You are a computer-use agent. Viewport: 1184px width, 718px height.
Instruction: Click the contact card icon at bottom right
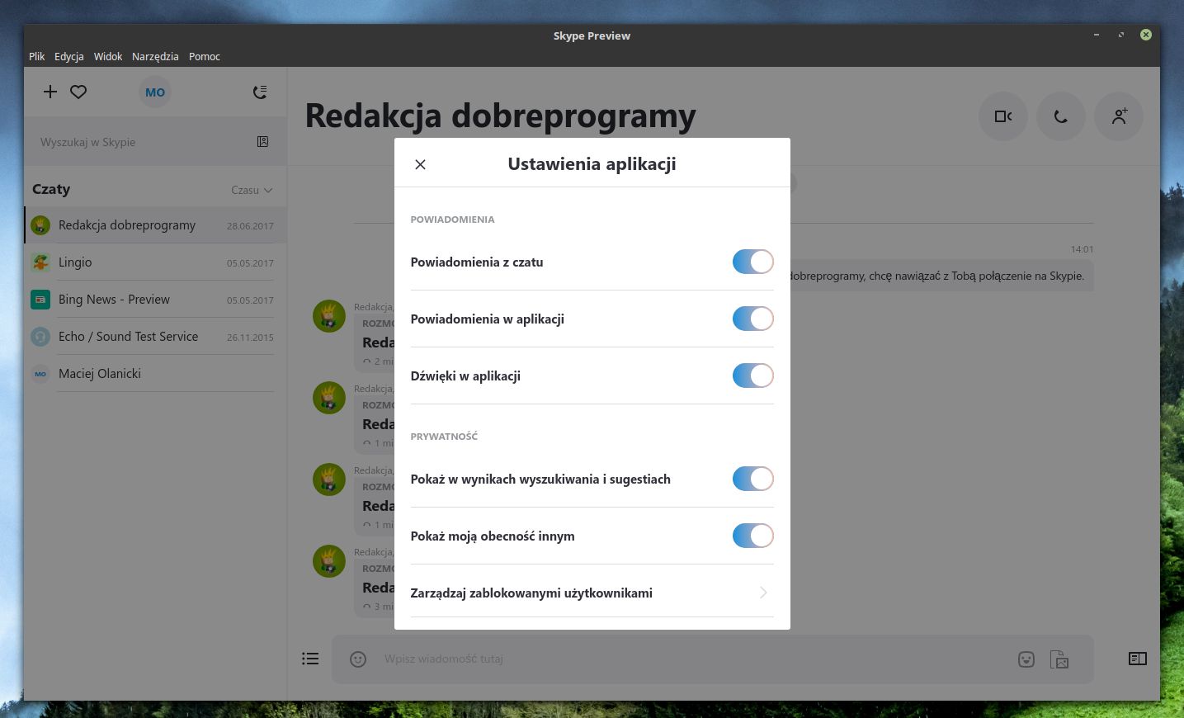click(x=1138, y=659)
